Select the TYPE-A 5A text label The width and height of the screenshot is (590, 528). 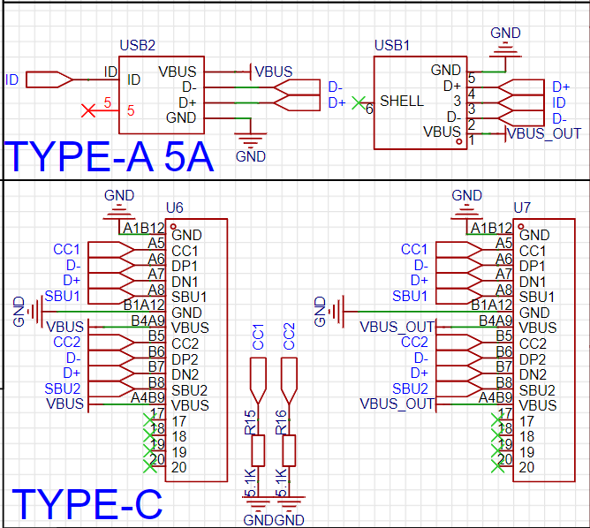110,157
